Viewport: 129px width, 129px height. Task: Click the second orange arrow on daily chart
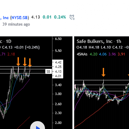25,62
